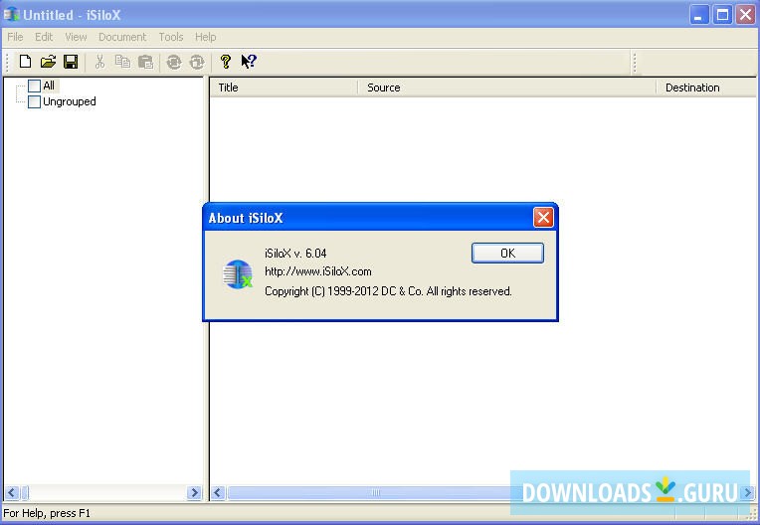Maximize the iSiloX main window
Screen dimensions: 760x525
click(722, 15)
